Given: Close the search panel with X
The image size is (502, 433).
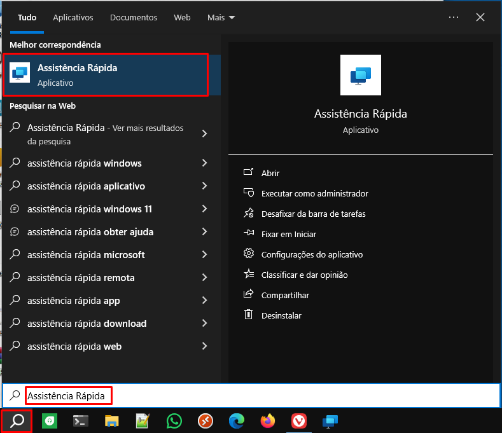Looking at the screenshot, I should pyautogui.click(x=480, y=17).
